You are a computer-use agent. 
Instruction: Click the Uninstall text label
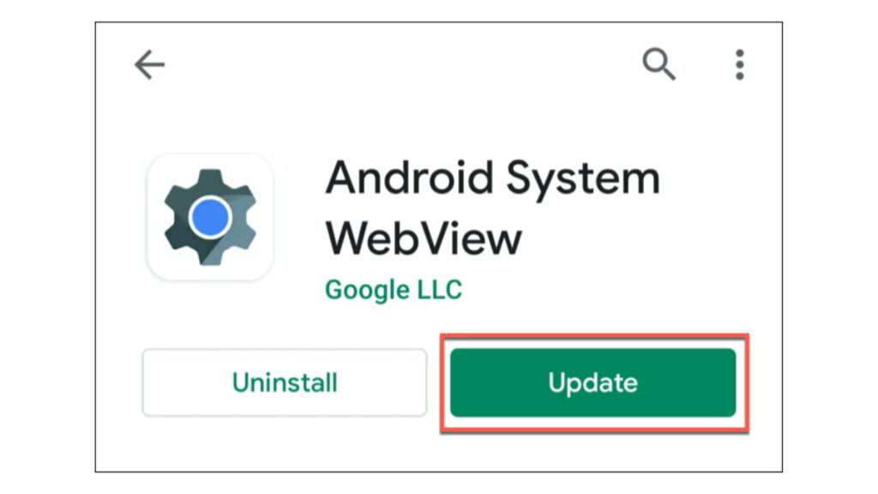click(285, 383)
